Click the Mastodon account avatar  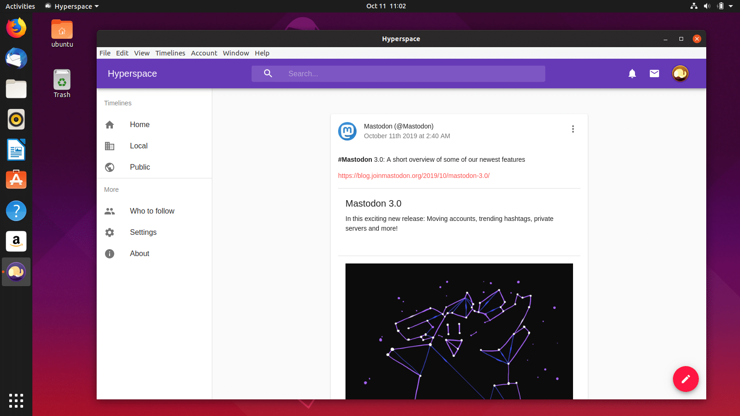(347, 131)
